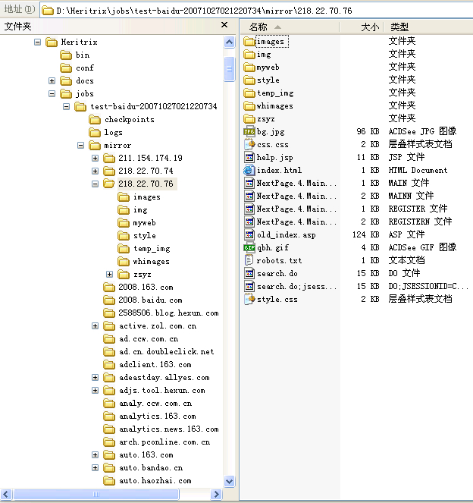Select ad.cn.doubleclick.net in the tree
Viewport: 473px width, 503px height.
click(166, 351)
